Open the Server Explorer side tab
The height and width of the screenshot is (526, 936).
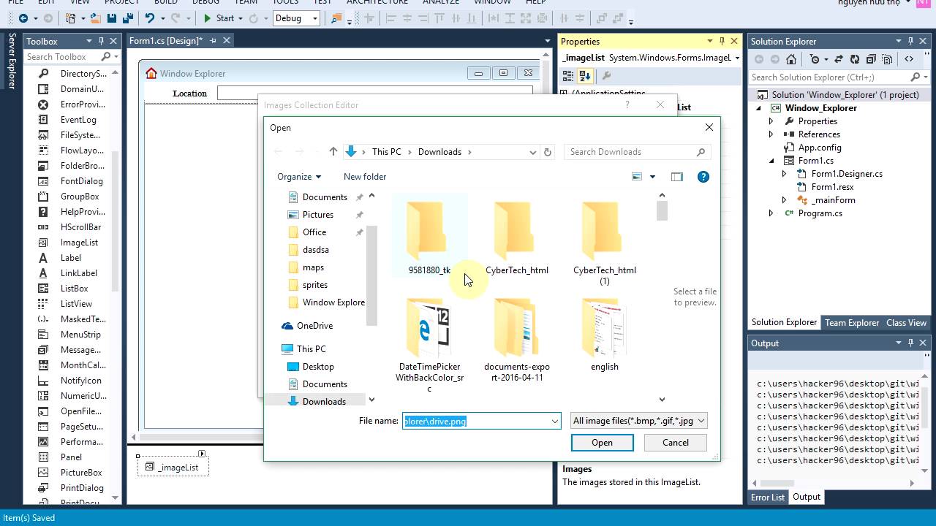(12, 61)
